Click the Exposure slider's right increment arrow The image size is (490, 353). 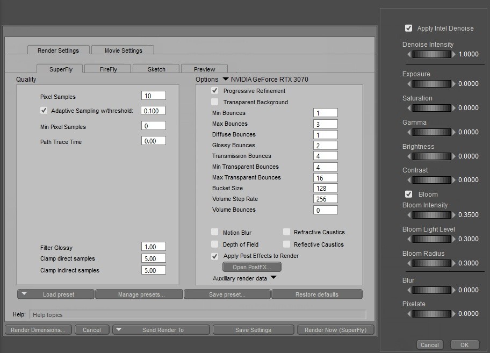click(x=454, y=84)
